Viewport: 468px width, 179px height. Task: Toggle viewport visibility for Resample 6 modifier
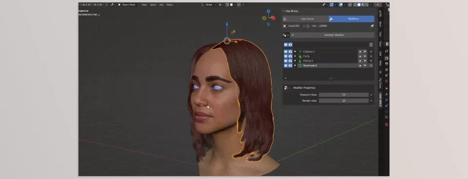pos(286,66)
